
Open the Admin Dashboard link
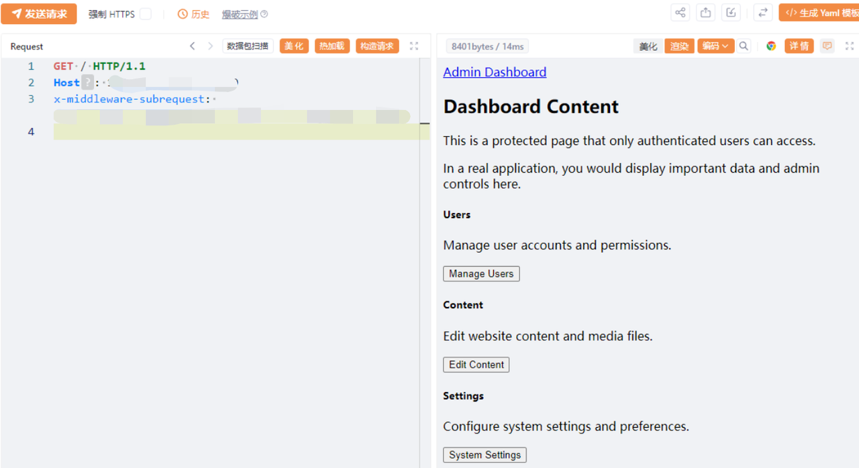pyautogui.click(x=495, y=72)
